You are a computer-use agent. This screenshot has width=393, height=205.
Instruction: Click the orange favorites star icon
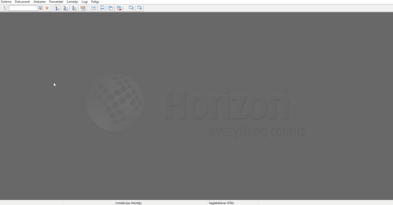[x=47, y=8]
